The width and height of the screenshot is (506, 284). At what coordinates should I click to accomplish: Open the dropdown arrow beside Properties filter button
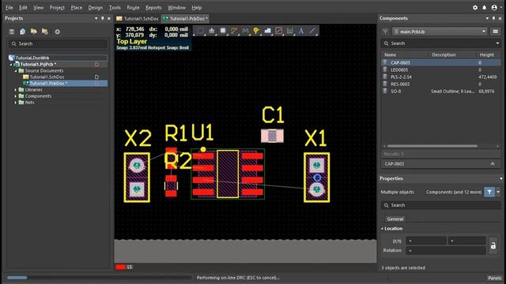tap(498, 192)
